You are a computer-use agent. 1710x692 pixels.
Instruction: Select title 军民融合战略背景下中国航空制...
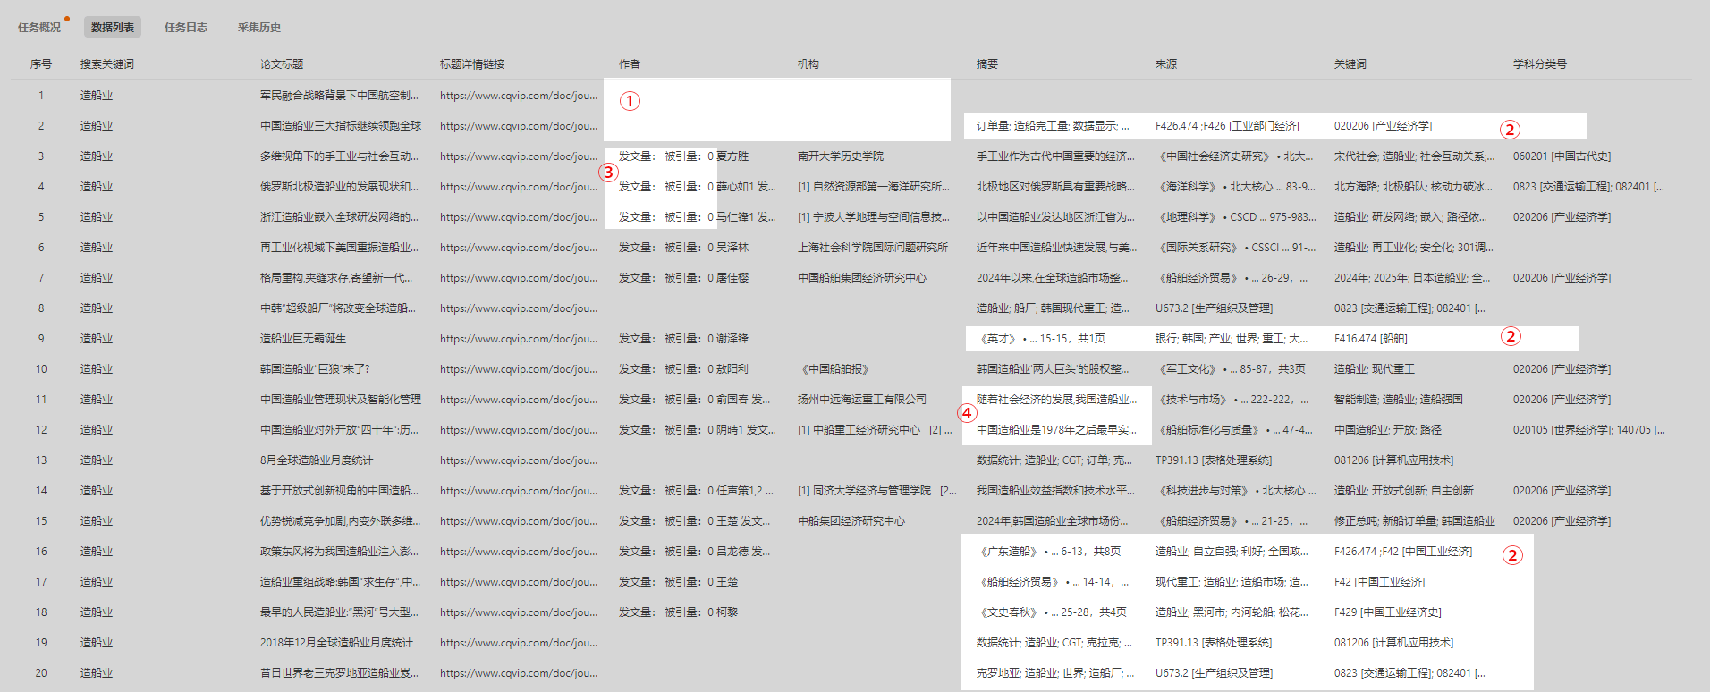[339, 96]
